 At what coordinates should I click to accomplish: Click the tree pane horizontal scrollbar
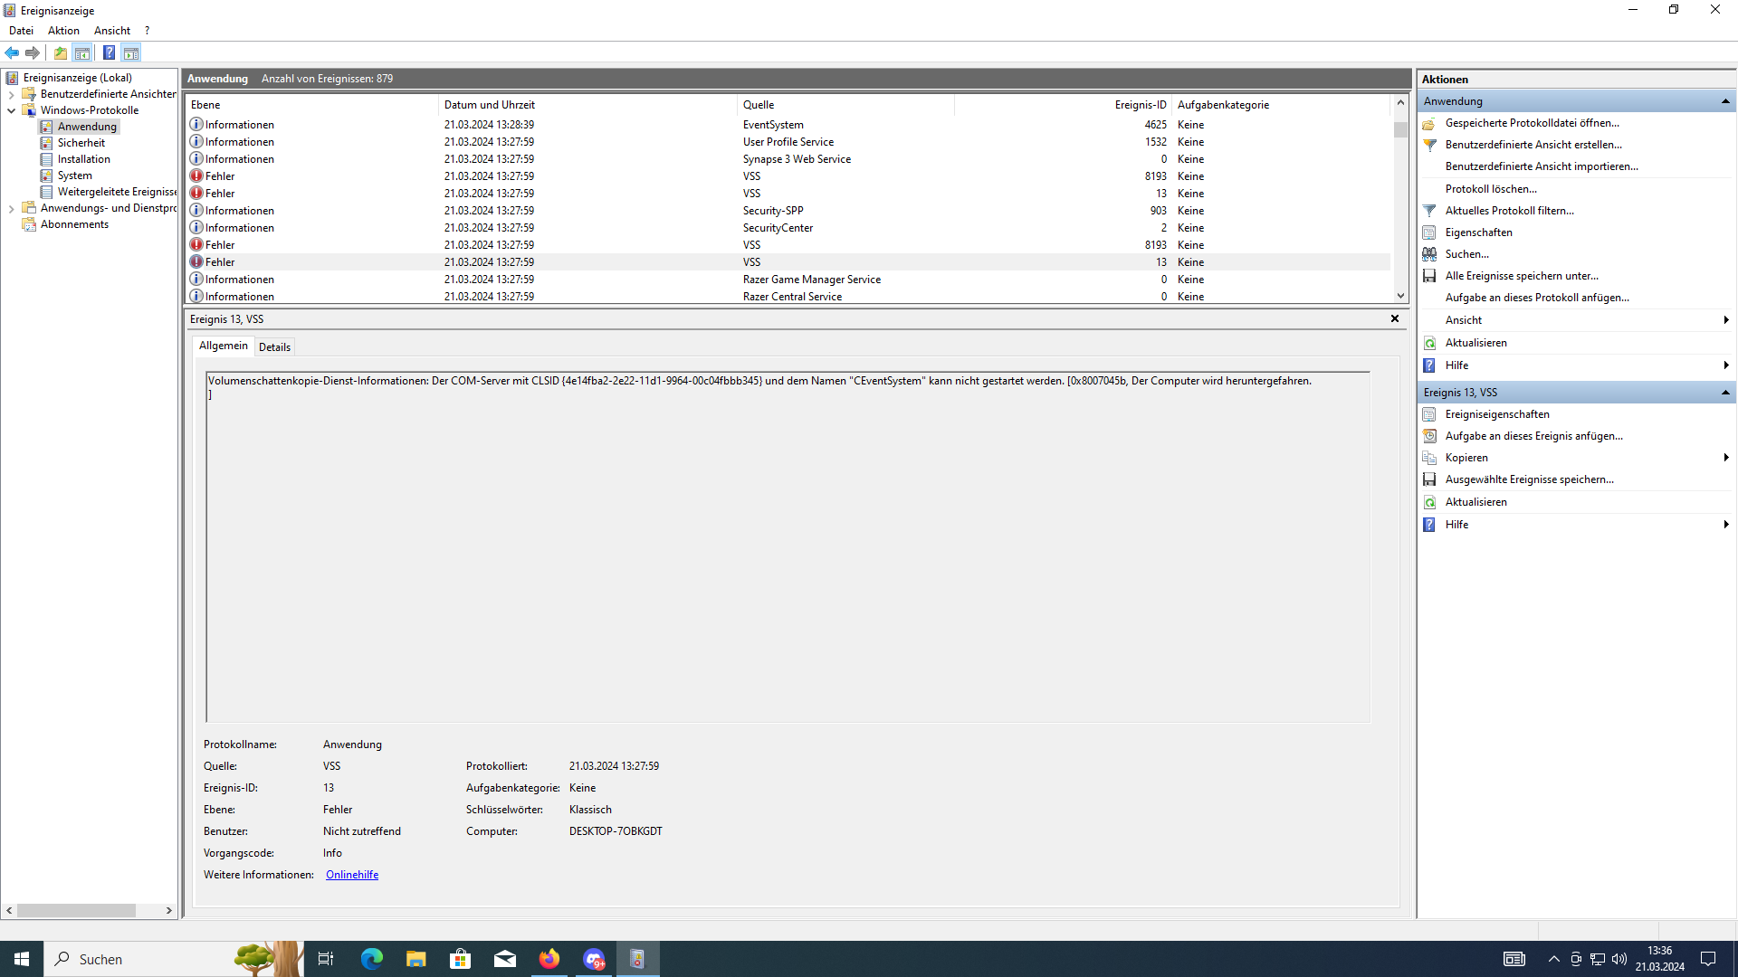(77, 911)
